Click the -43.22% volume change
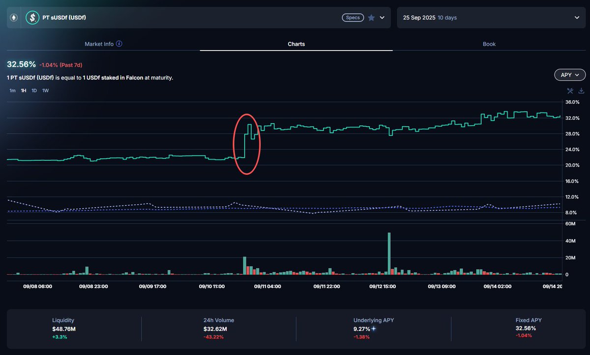This screenshot has height=355, width=590. pos(213,337)
